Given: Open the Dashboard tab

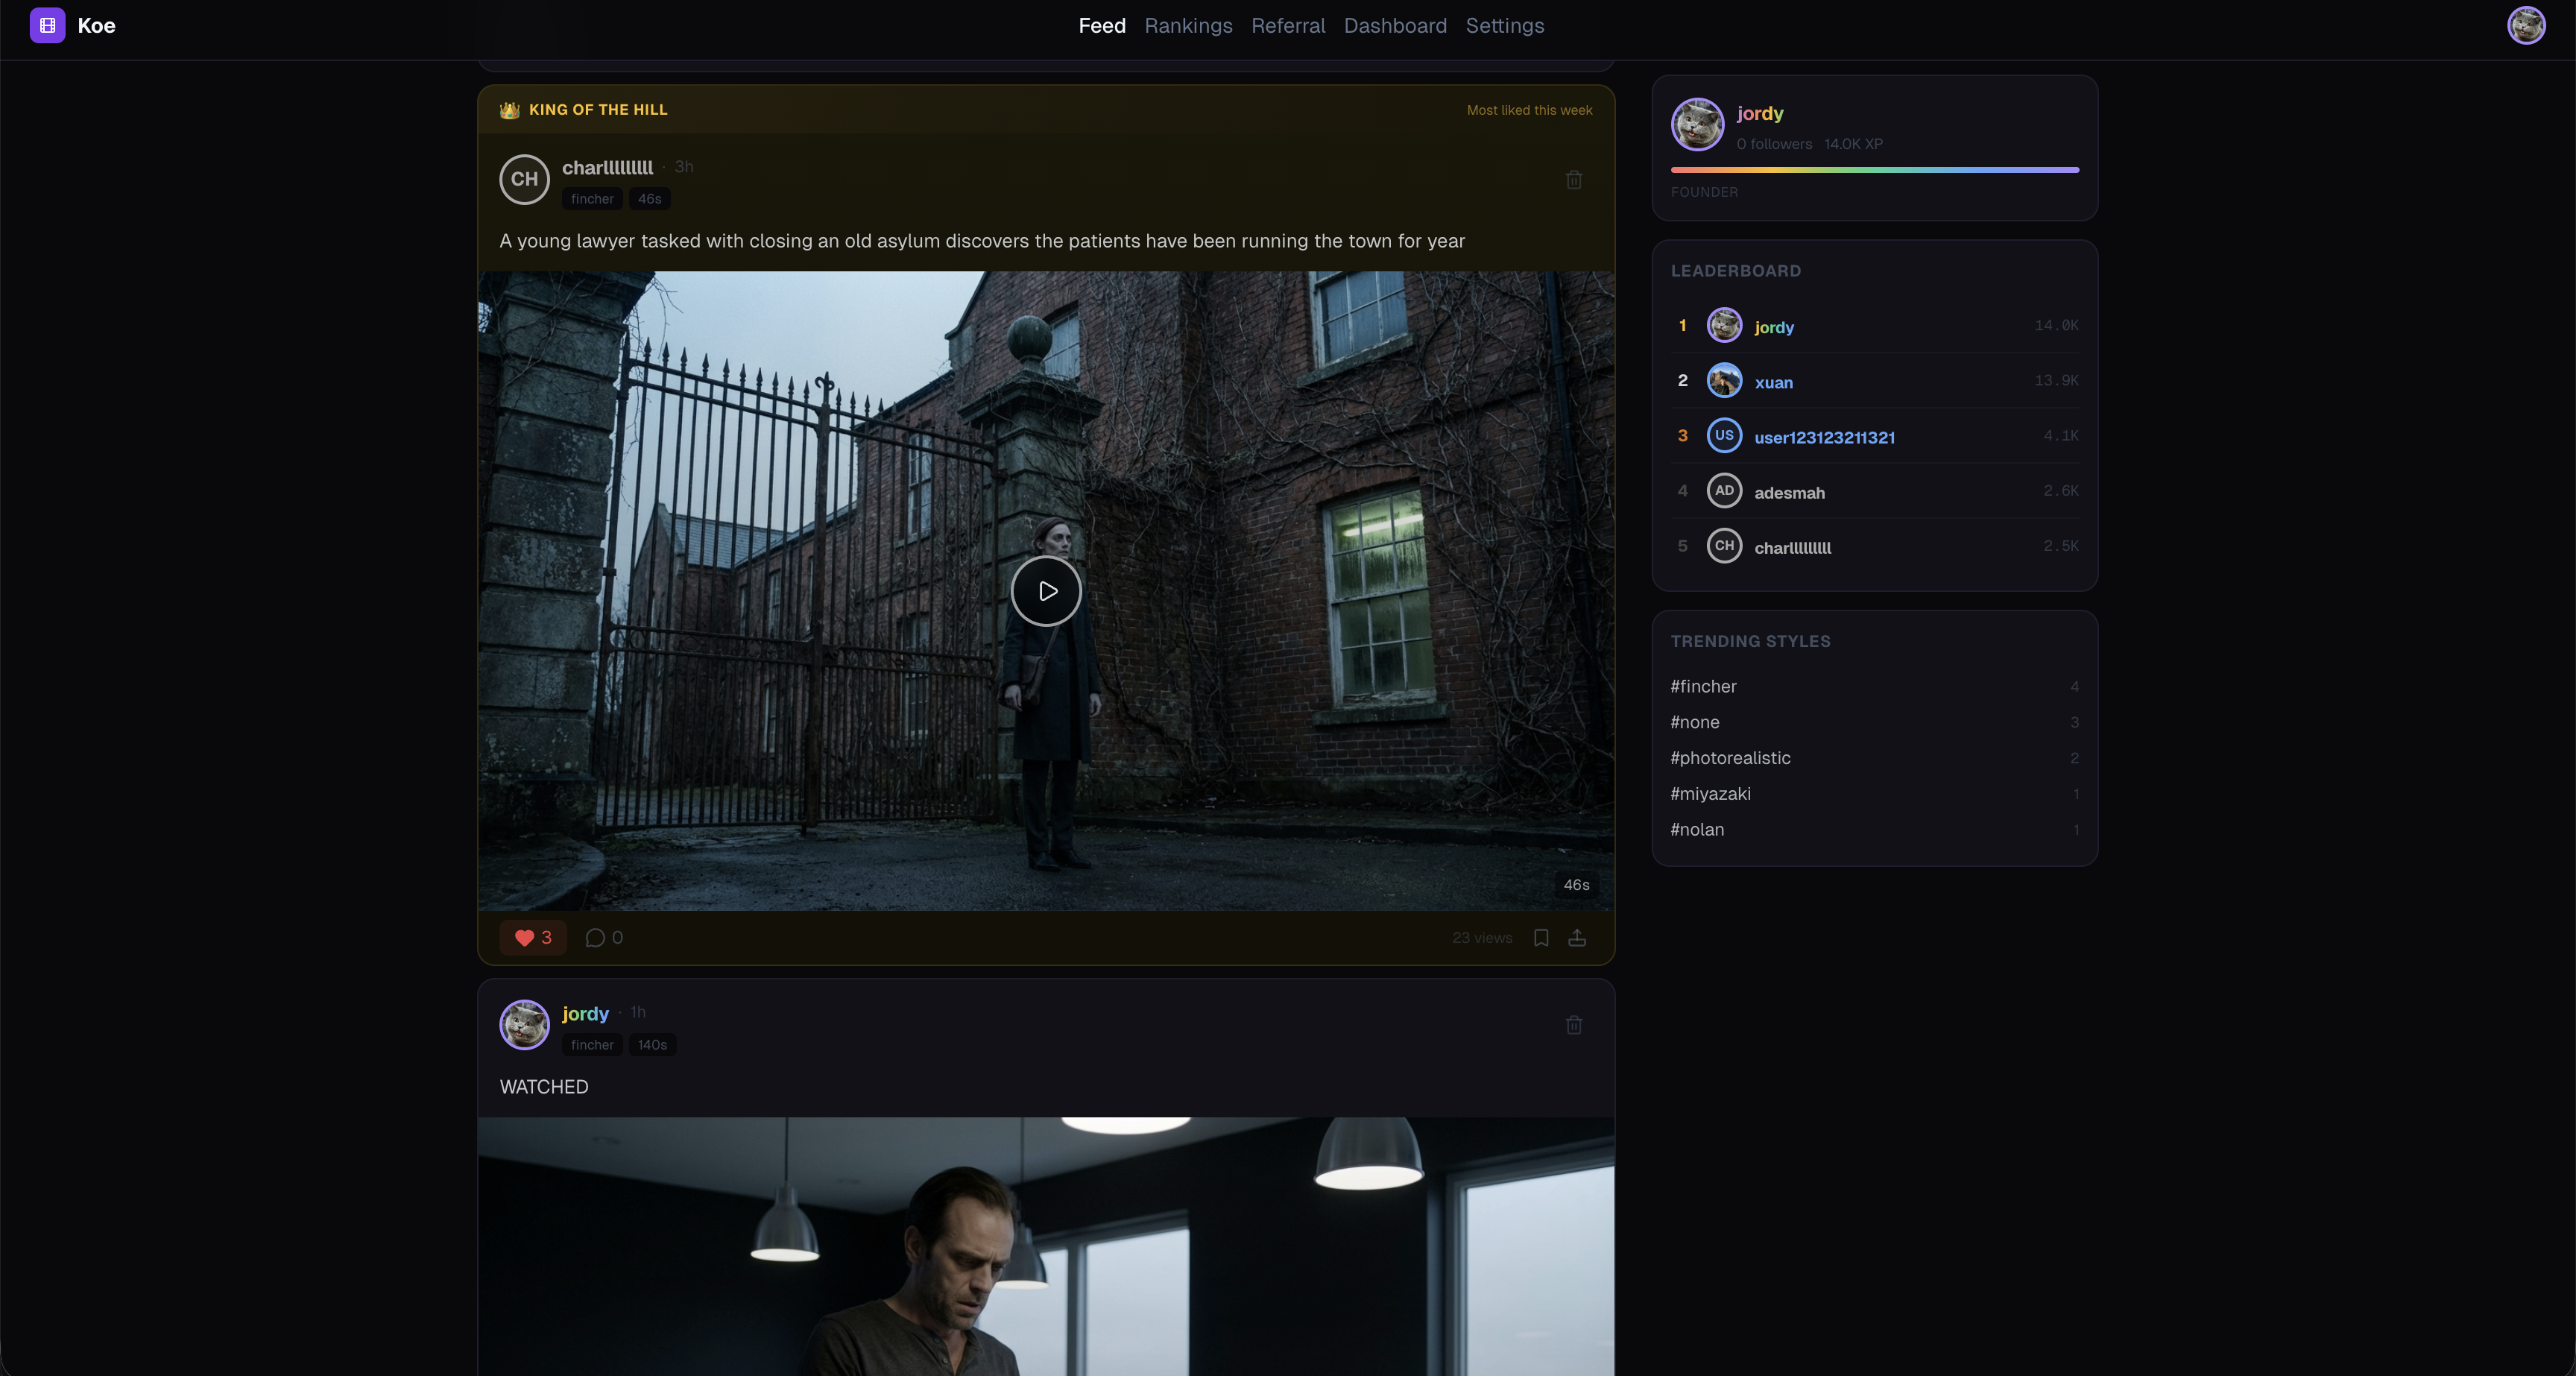Looking at the screenshot, I should [1395, 26].
